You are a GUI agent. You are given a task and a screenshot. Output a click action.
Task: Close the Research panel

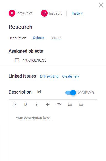(101, 5)
